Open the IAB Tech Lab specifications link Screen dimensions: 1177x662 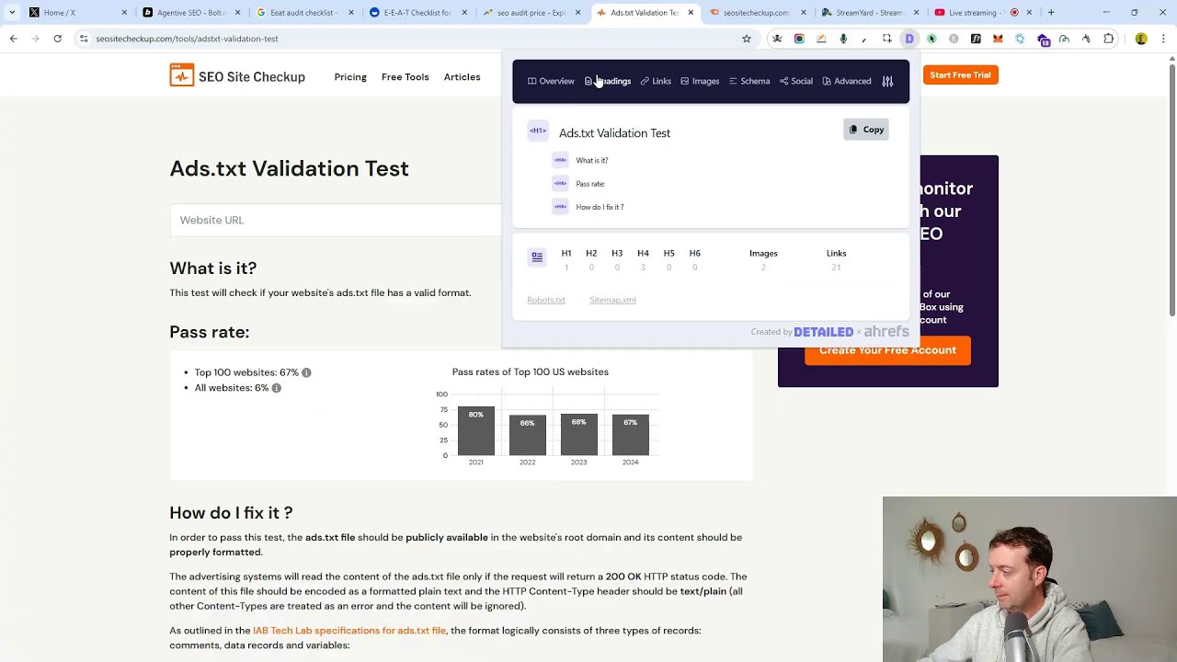(x=349, y=631)
